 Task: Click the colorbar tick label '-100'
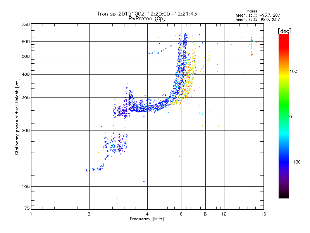click(295, 162)
